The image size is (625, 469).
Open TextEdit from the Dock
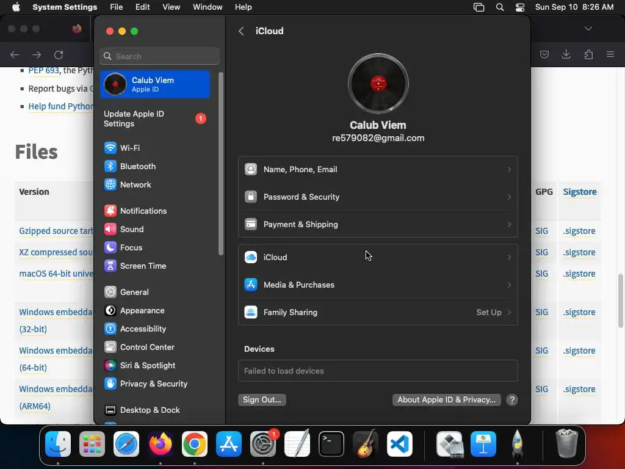click(x=297, y=443)
